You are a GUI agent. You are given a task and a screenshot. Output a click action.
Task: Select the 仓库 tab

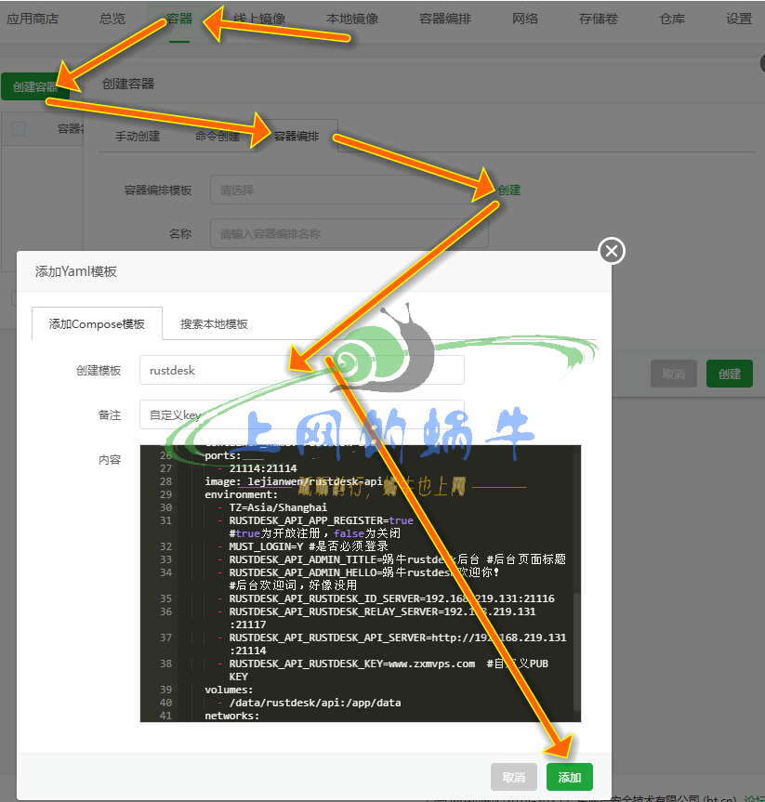(x=672, y=19)
